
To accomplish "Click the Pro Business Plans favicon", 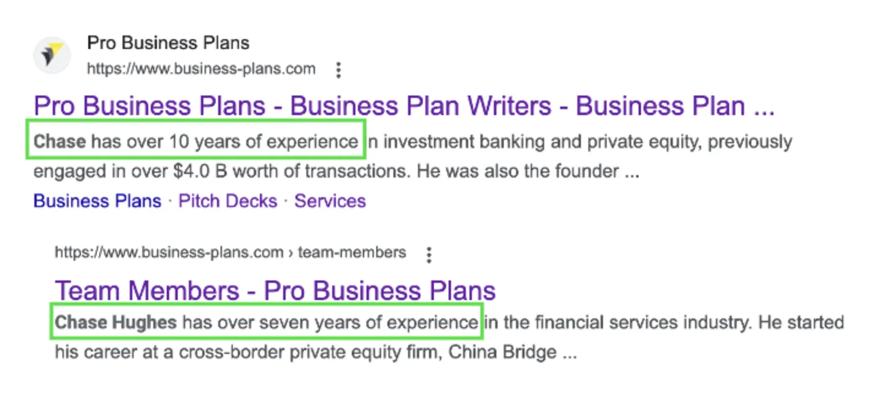I will click(52, 56).
